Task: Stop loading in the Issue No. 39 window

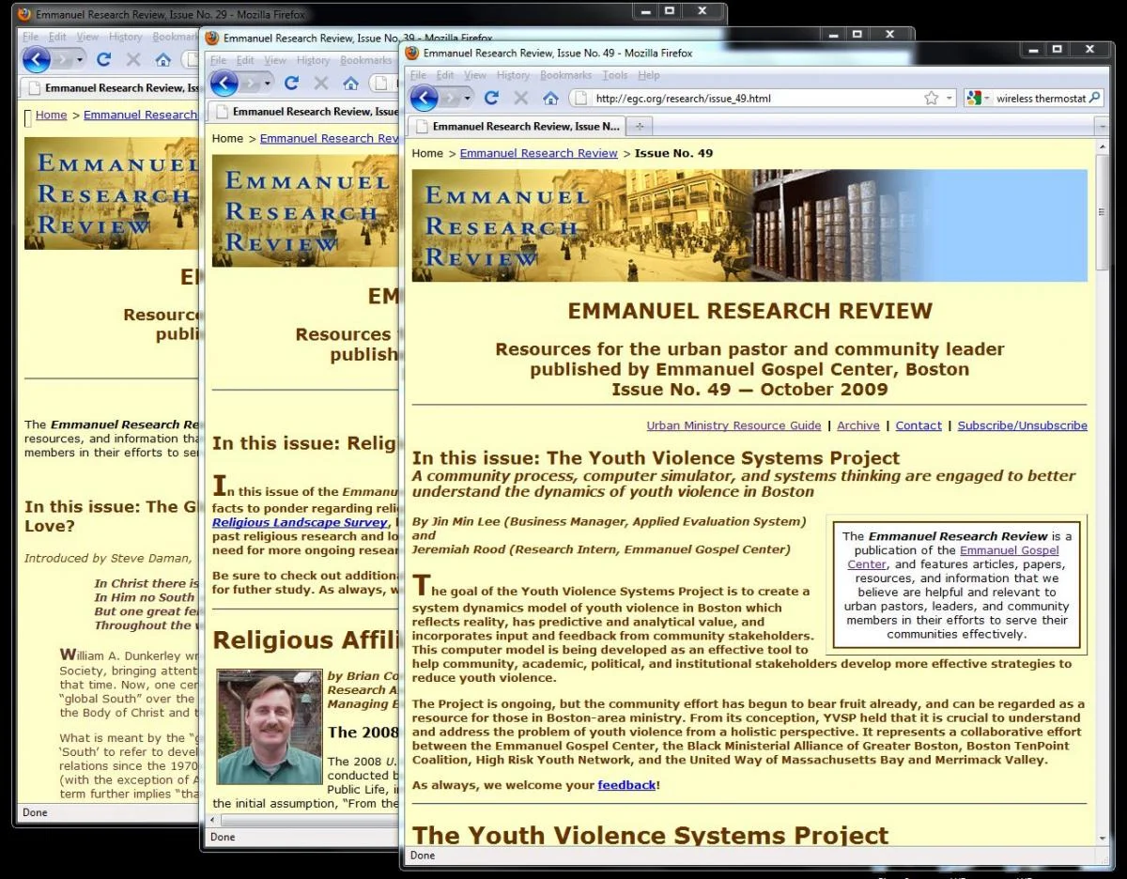Action: coord(321,84)
